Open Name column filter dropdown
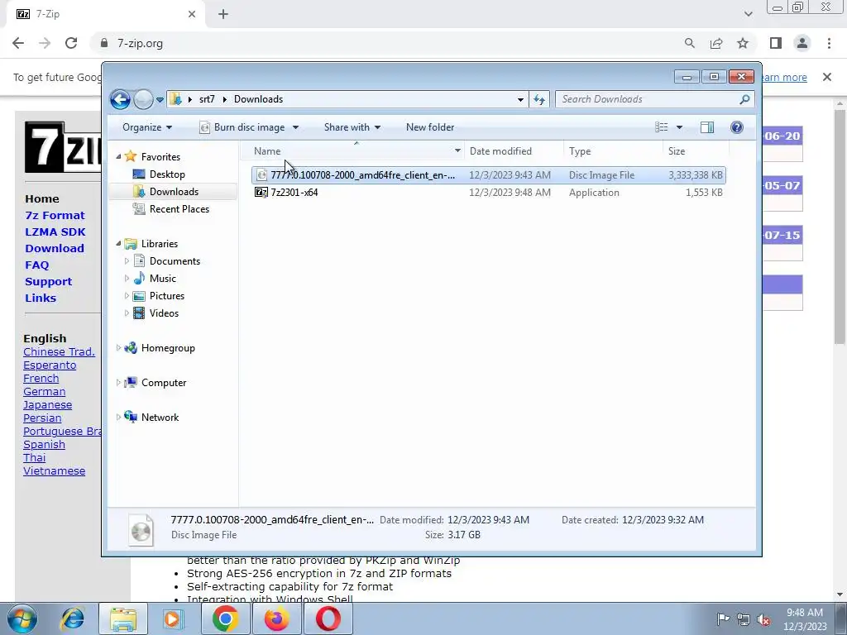The width and height of the screenshot is (847, 635). point(457,151)
